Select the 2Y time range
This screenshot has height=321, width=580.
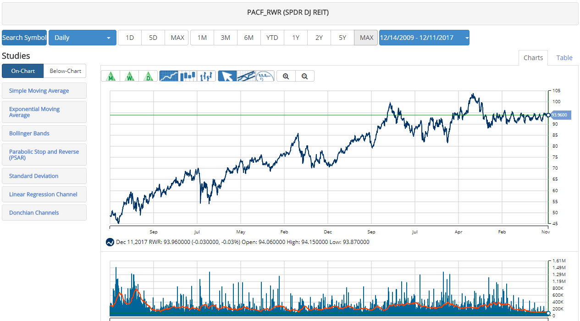point(319,38)
